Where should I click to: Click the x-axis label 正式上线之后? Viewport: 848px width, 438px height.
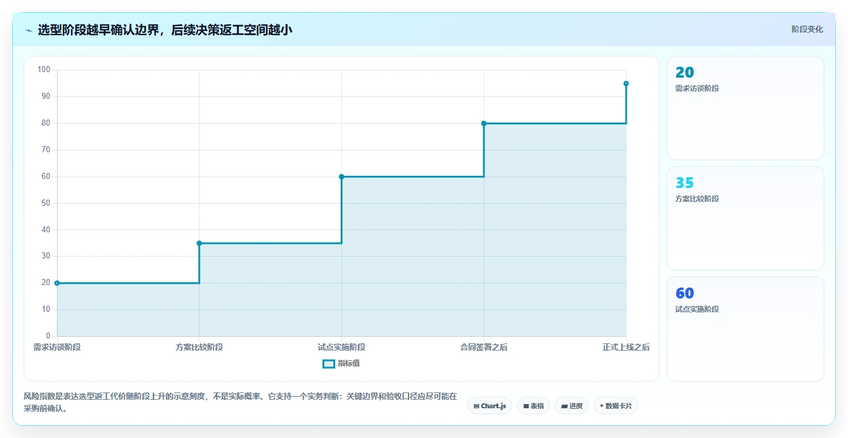click(x=626, y=348)
